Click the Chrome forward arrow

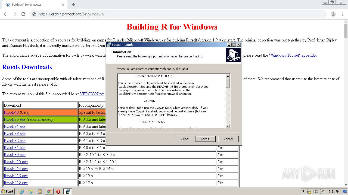tap(15, 14)
